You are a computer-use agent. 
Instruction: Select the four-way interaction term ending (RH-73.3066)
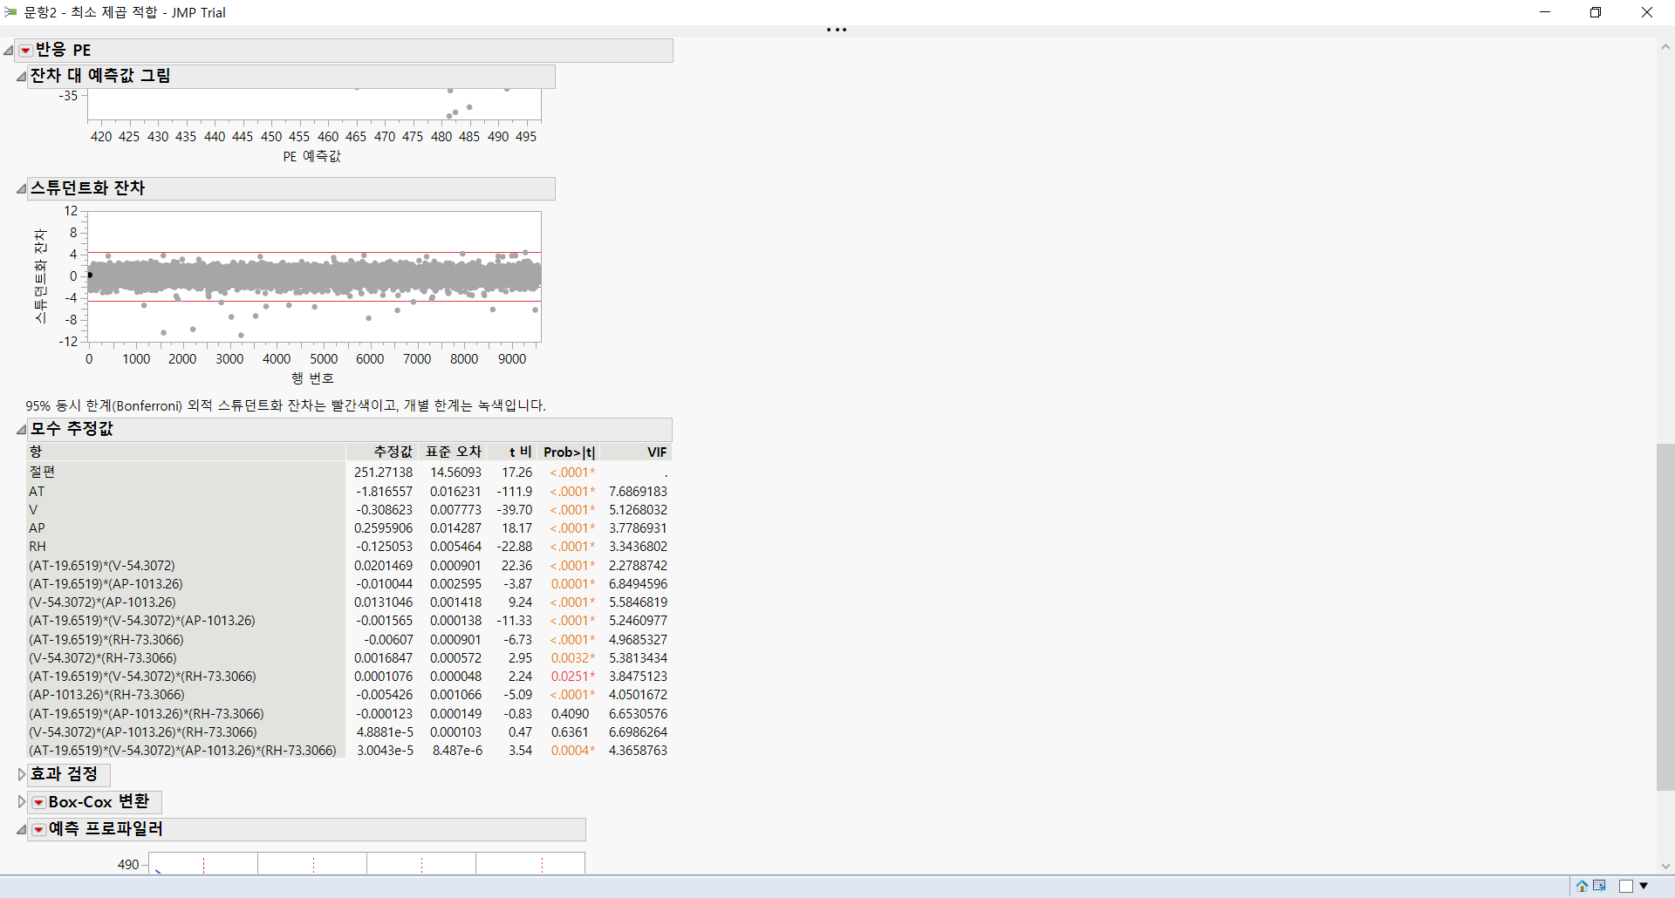tap(182, 751)
